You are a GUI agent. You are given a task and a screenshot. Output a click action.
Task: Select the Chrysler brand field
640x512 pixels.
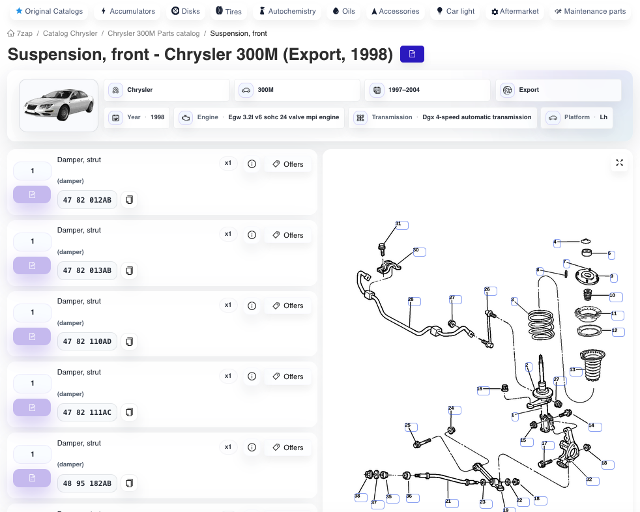pyautogui.click(x=167, y=90)
